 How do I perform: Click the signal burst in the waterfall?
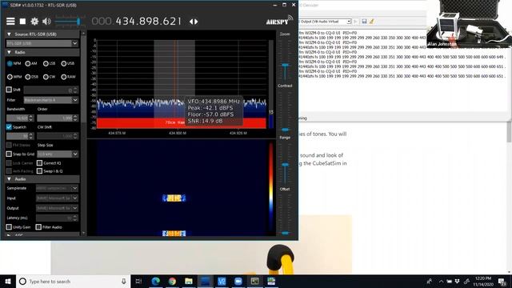pos(174,198)
